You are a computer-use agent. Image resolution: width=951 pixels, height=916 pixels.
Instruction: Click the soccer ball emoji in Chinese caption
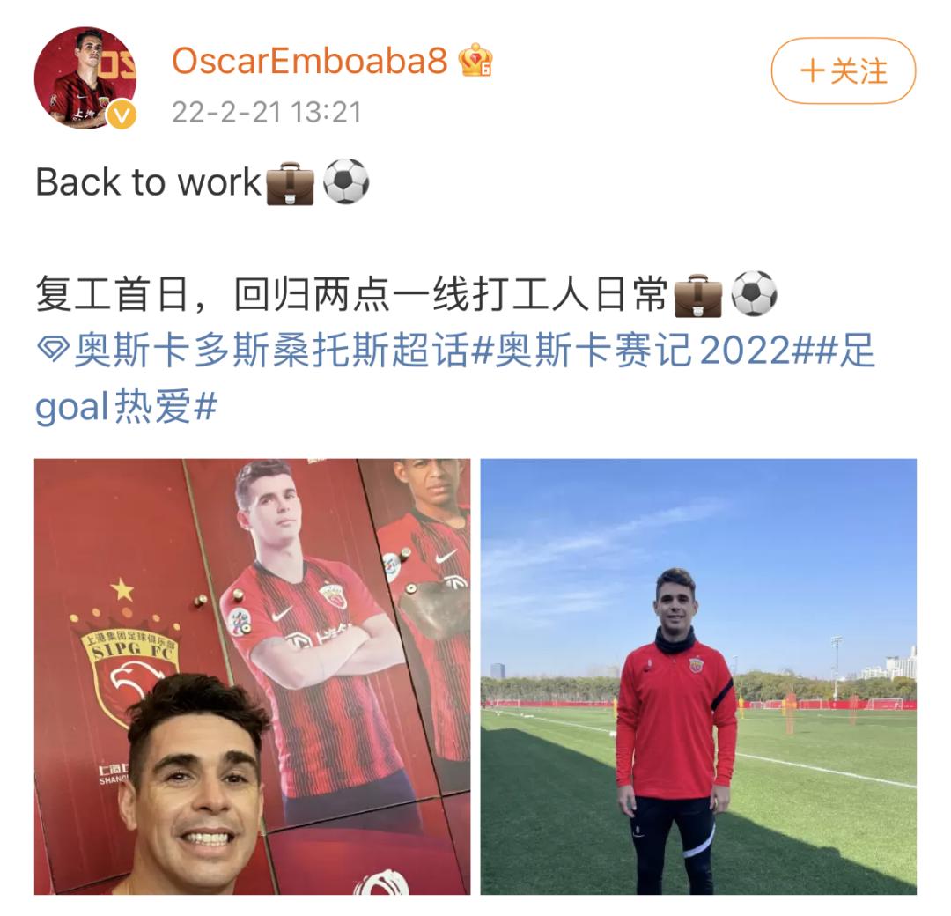click(754, 294)
